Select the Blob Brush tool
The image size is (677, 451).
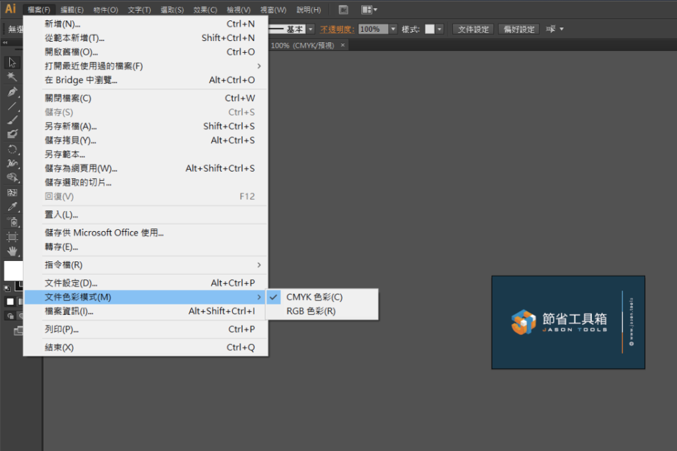tap(12, 135)
